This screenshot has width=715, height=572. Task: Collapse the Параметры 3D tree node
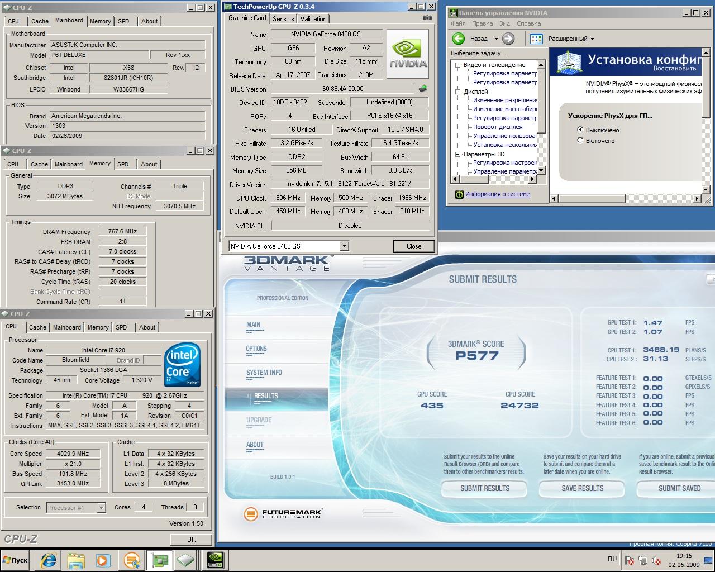point(457,154)
